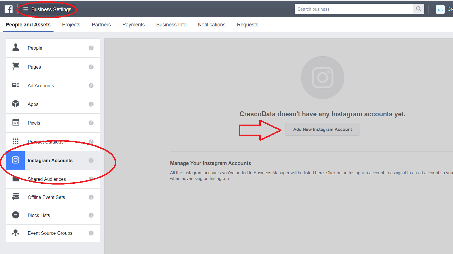453x254 pixels.
Task: Open the People section label
Action: 35,48
